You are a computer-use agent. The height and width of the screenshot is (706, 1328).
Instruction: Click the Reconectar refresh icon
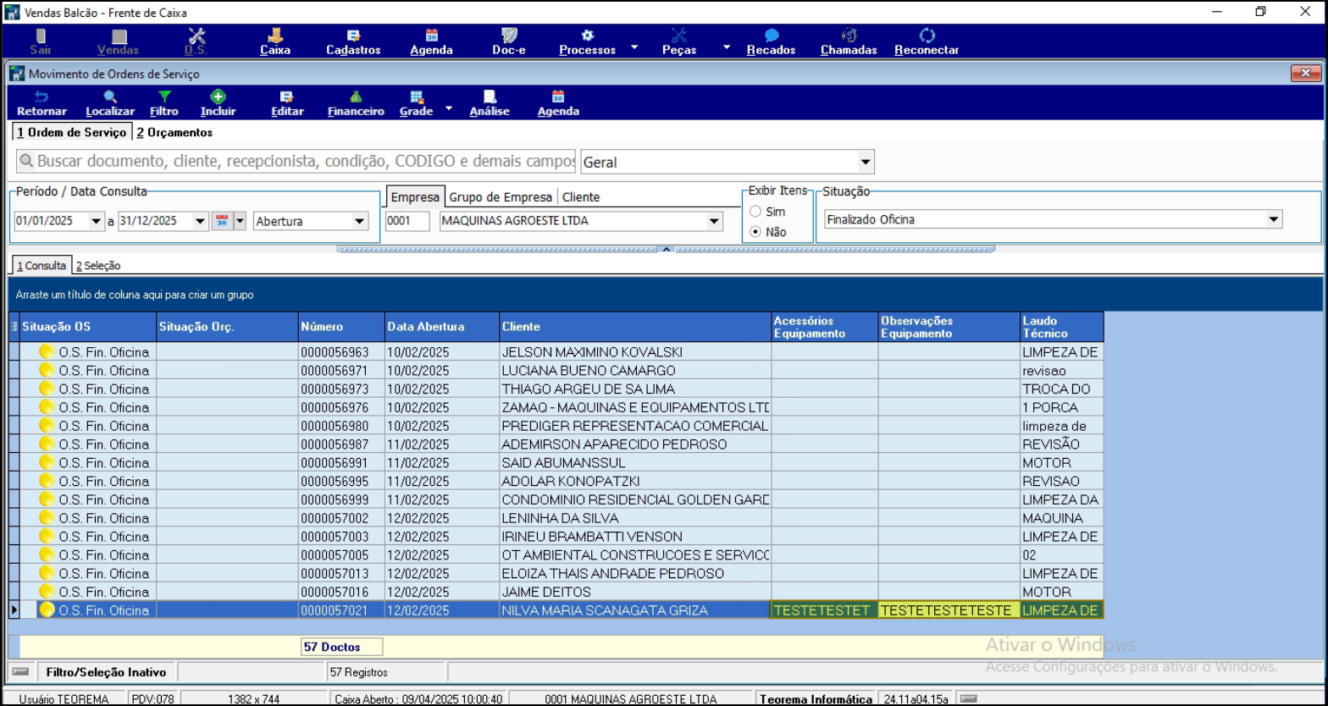pyautogui.click(x=927, y=36)
